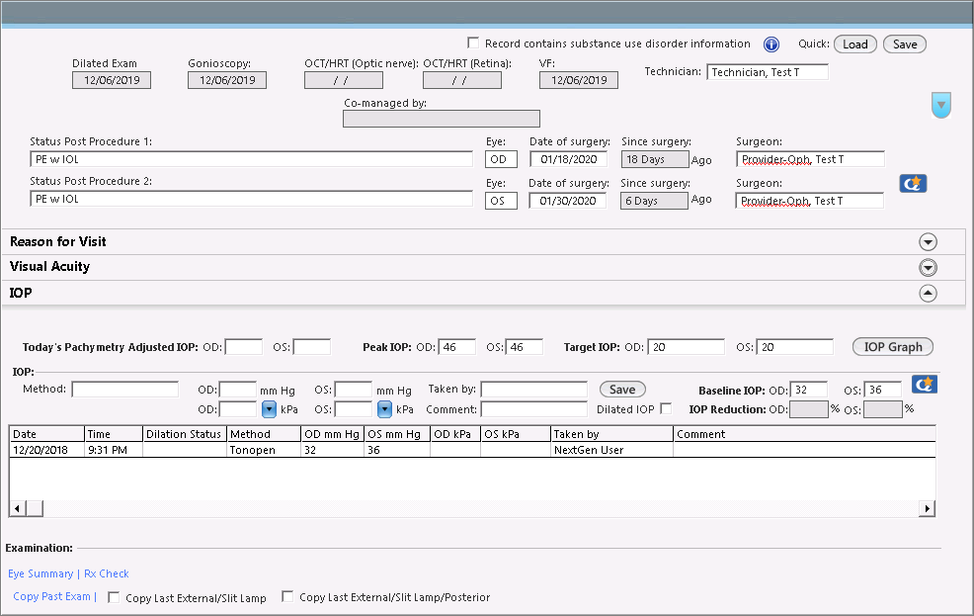Viewport: 974px width, 616px height.
Task: Click the Baseline IOP OD field
Action: (x=809, y=390)
